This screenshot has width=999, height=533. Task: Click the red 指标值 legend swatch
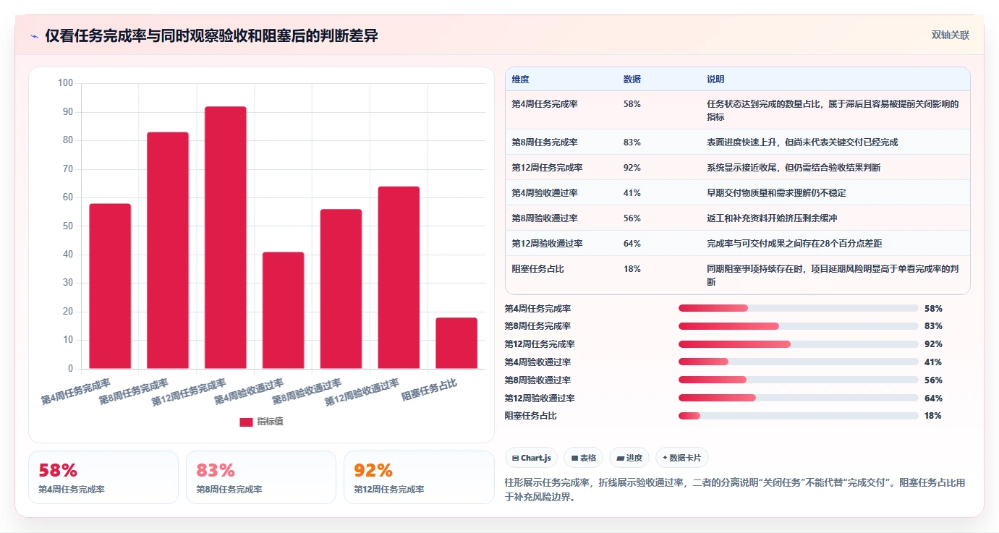tap(246, 422)
